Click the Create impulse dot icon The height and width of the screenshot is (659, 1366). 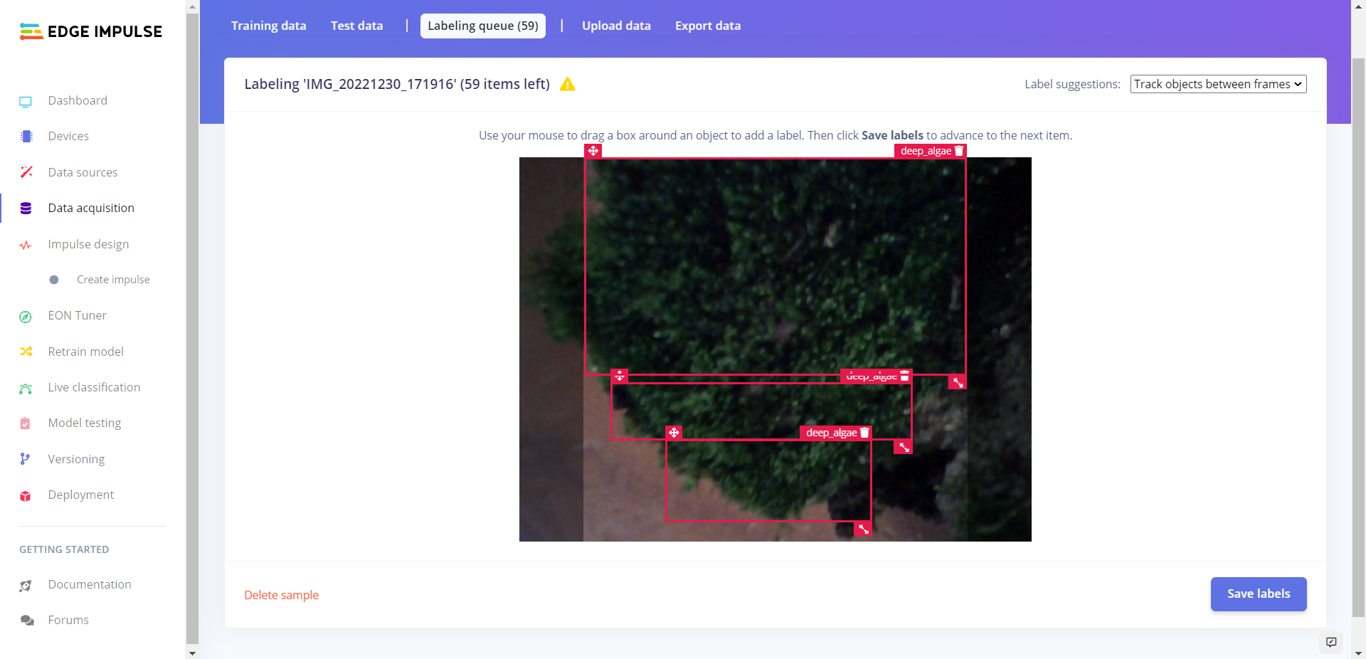click(x=54, y=280)
